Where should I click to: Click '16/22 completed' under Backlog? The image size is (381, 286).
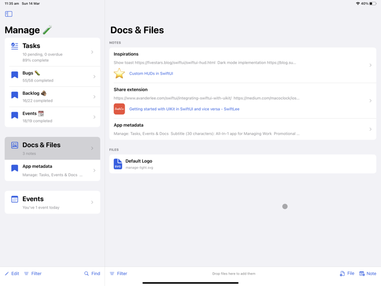point(38,101)
